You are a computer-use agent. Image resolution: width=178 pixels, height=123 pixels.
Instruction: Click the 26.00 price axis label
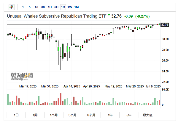[165, 60]
